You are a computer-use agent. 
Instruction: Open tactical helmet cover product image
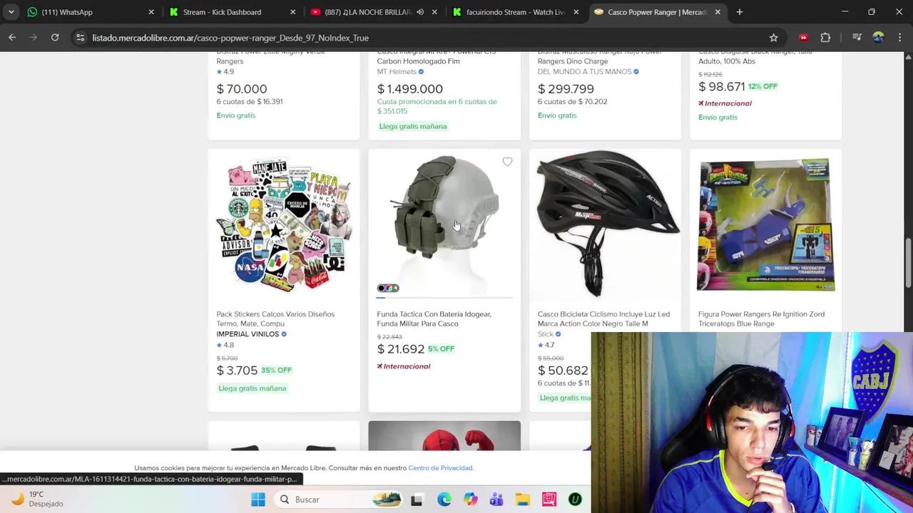tap(444, 224)
